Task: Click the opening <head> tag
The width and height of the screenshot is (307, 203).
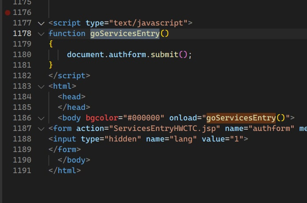Action: point(71,97)
